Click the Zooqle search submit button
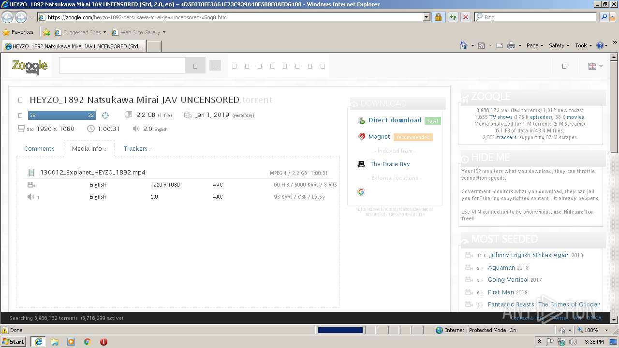The height and width of the screenshot is (348, 619). (x=195, y=66)
